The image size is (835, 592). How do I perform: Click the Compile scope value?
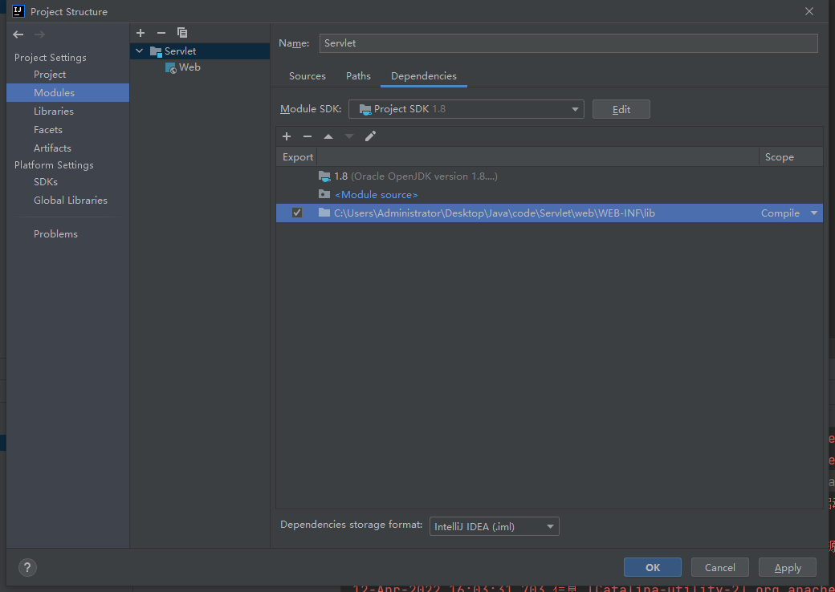(x=780, y=213)
